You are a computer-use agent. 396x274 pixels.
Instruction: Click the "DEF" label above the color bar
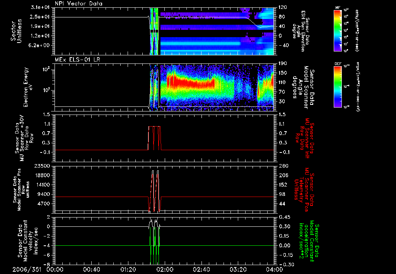[x=338, y=64]
